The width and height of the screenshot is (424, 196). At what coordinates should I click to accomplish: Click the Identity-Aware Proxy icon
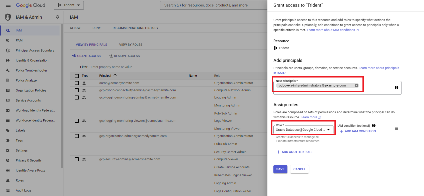[x=8, y=170]
